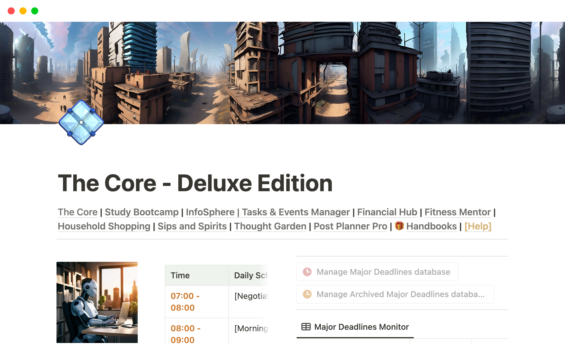Click the gift icon before Handbooks

[399, 226]
